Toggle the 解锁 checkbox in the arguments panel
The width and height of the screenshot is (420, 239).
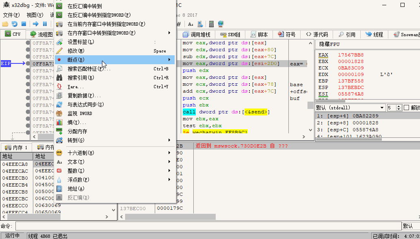406,108
